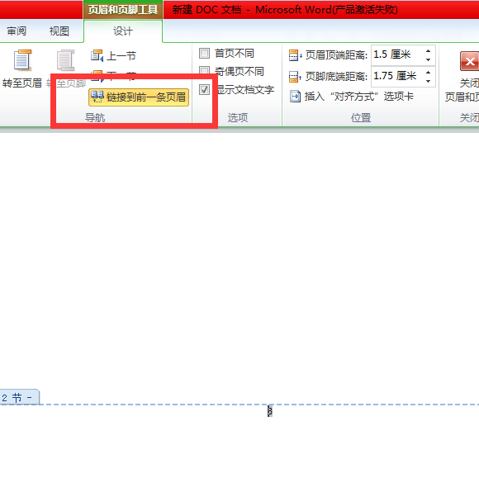Click the 转至页脚 (Go to Footer) icon

(65, 60)
